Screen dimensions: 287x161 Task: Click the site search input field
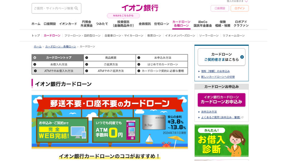pos(56,8)
